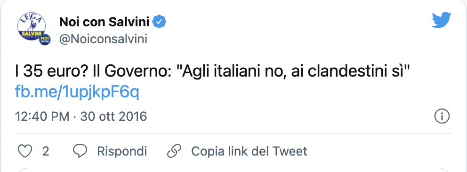Click the reply speech bubble icon
Viewport: 467px width, 172px height.
(80, 151)
